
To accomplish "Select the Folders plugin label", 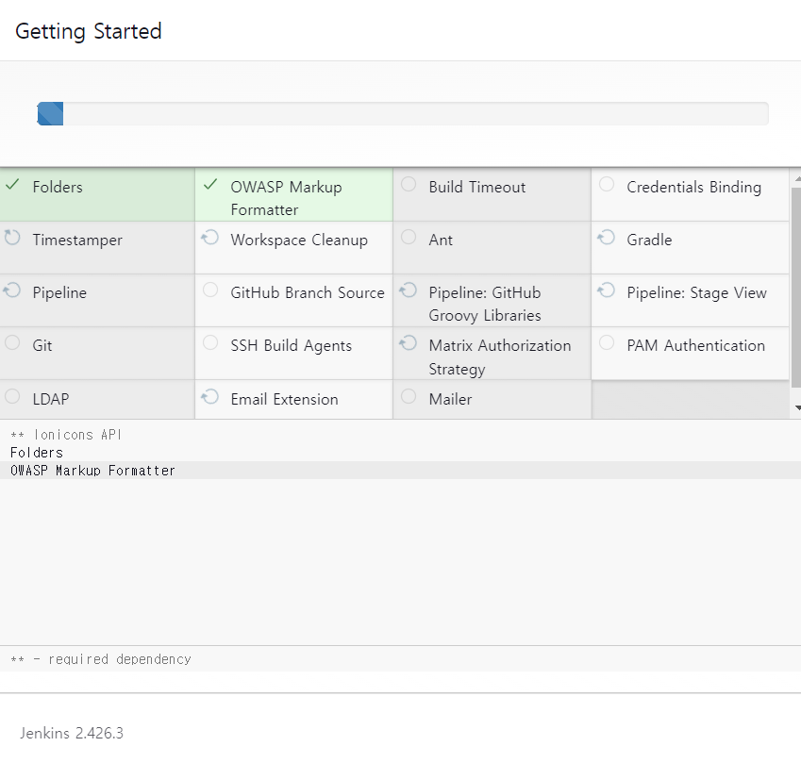I will 58,187.
